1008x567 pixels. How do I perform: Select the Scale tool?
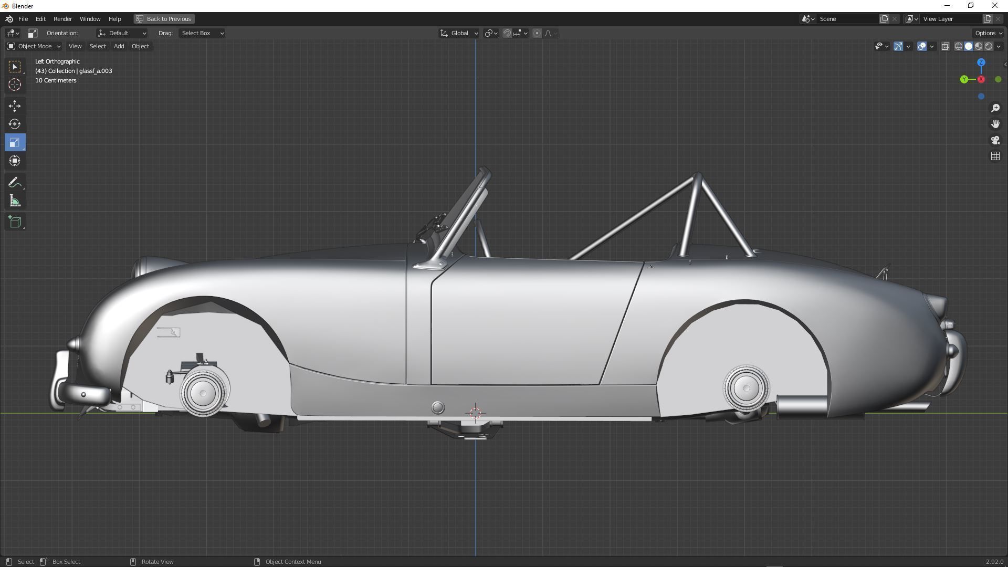[15, 142]
